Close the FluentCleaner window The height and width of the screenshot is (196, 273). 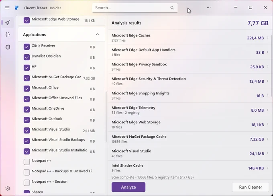click(x=265, y=7)
